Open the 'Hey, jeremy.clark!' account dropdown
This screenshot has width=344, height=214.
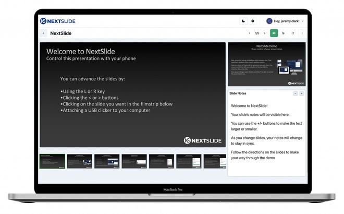coord(285,21)
